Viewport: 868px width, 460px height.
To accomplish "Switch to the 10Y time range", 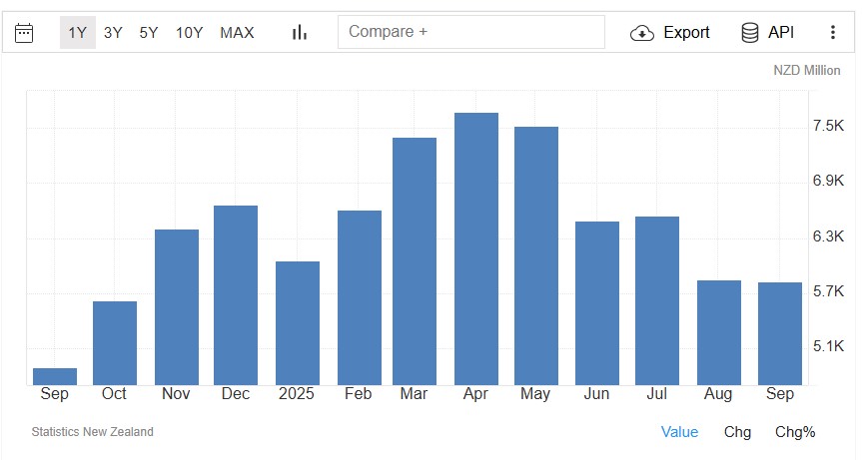I will [190, 33].
